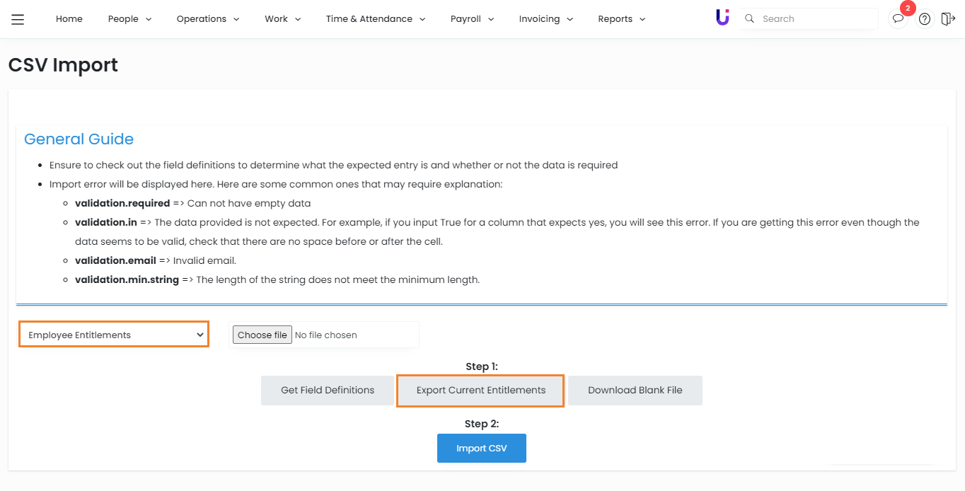The width and height of the screenshot is (965, 491).
Task: Click the logout door icon
Action: [x=948, y=19]
